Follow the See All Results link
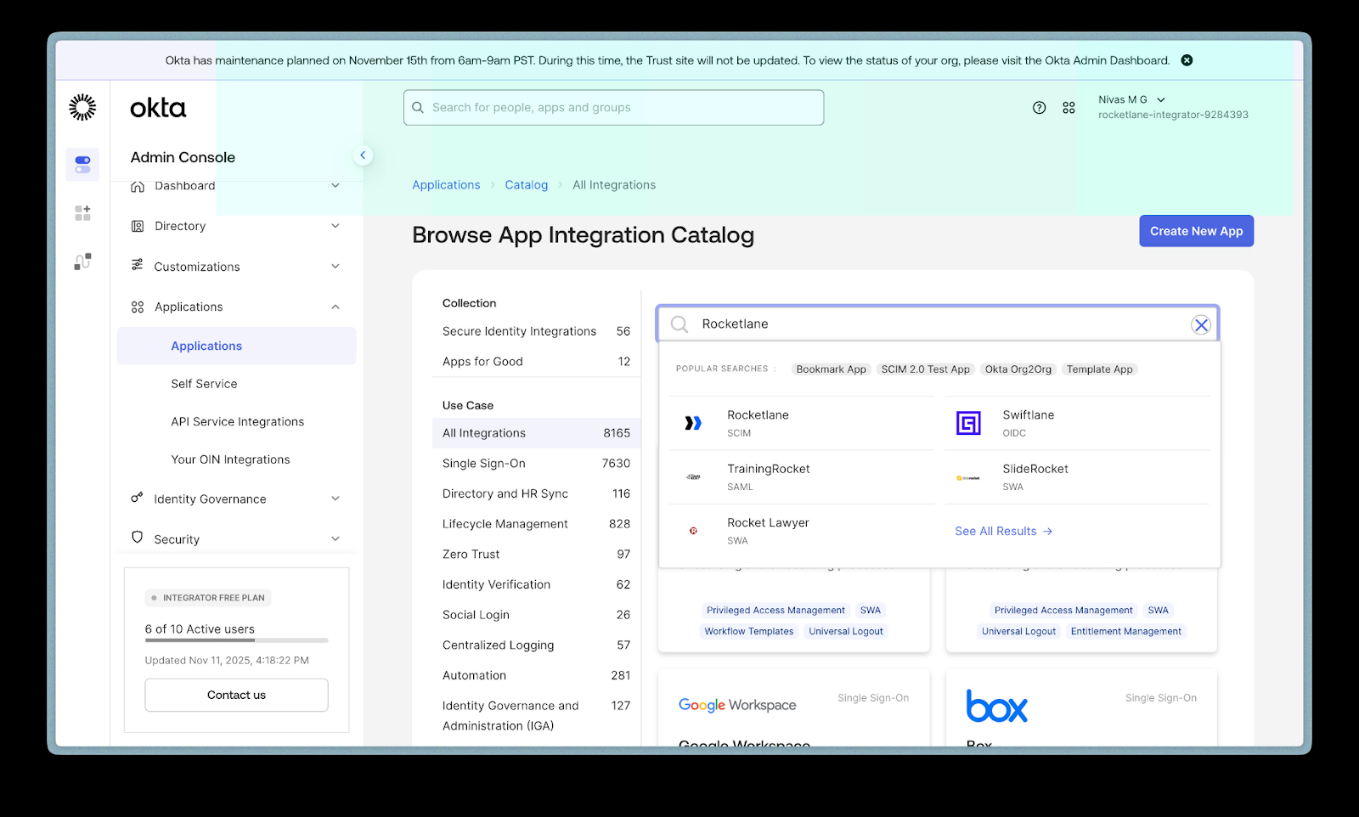1359x817 pixels. coord(1003,532)
